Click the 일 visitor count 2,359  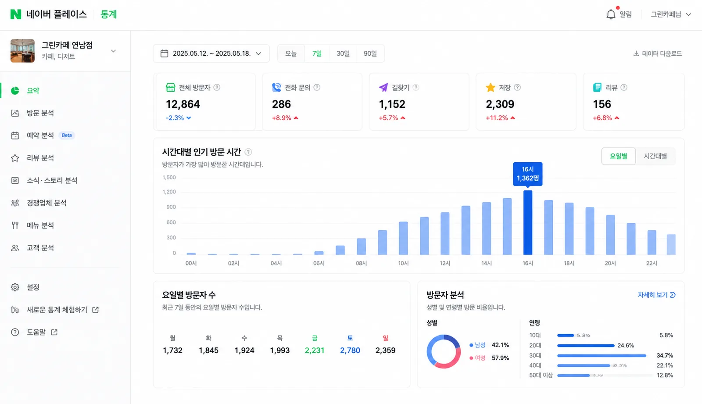pyautogui.click(x=385, y=350)
